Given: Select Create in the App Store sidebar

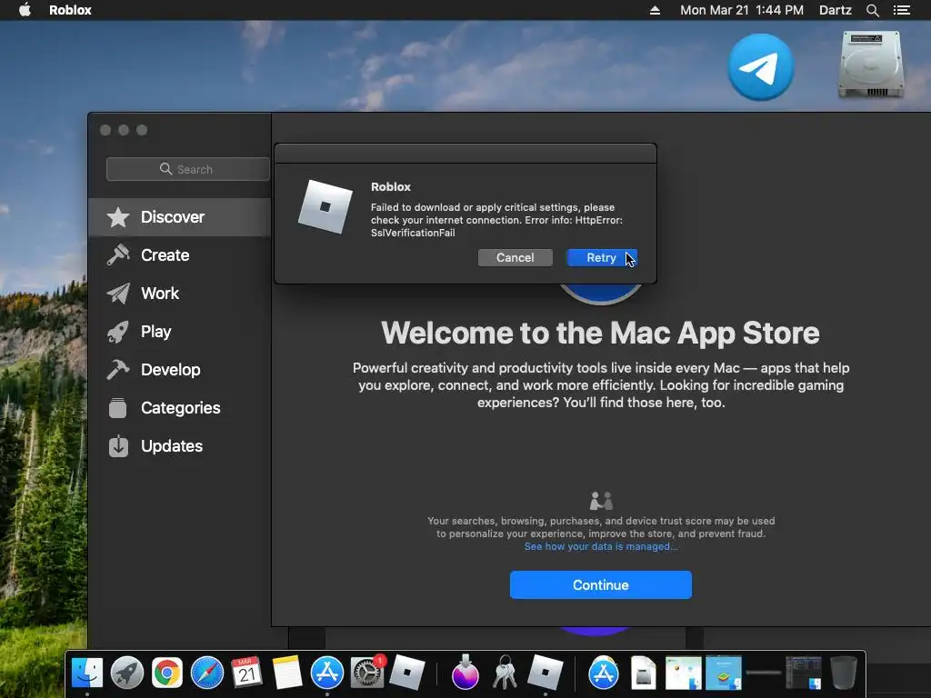Looking at the screenshot, I should pos(179,255).
